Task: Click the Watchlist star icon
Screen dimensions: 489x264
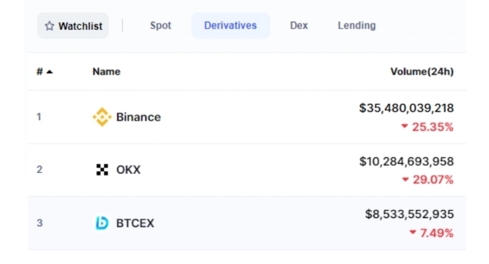Action: pos(49,26)
